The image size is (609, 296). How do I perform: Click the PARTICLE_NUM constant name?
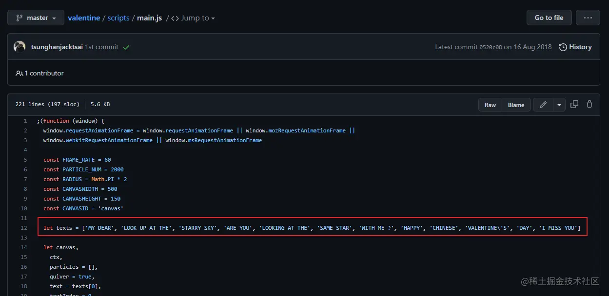(x=82, y=169)
